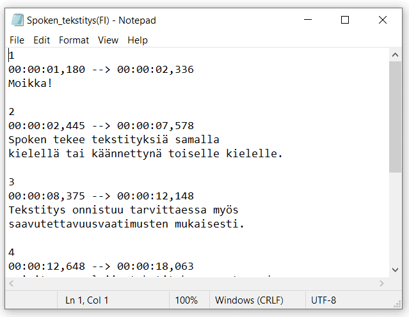
Task: Open the Edit menu
Action: pyautogui.click(x=42, y=40)
